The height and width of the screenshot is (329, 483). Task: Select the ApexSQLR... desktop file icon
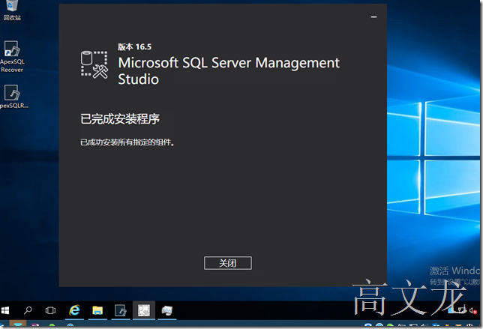[x=13, y=97]
